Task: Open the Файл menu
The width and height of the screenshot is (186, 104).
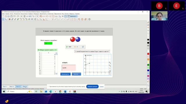Action: coord(3,14)
